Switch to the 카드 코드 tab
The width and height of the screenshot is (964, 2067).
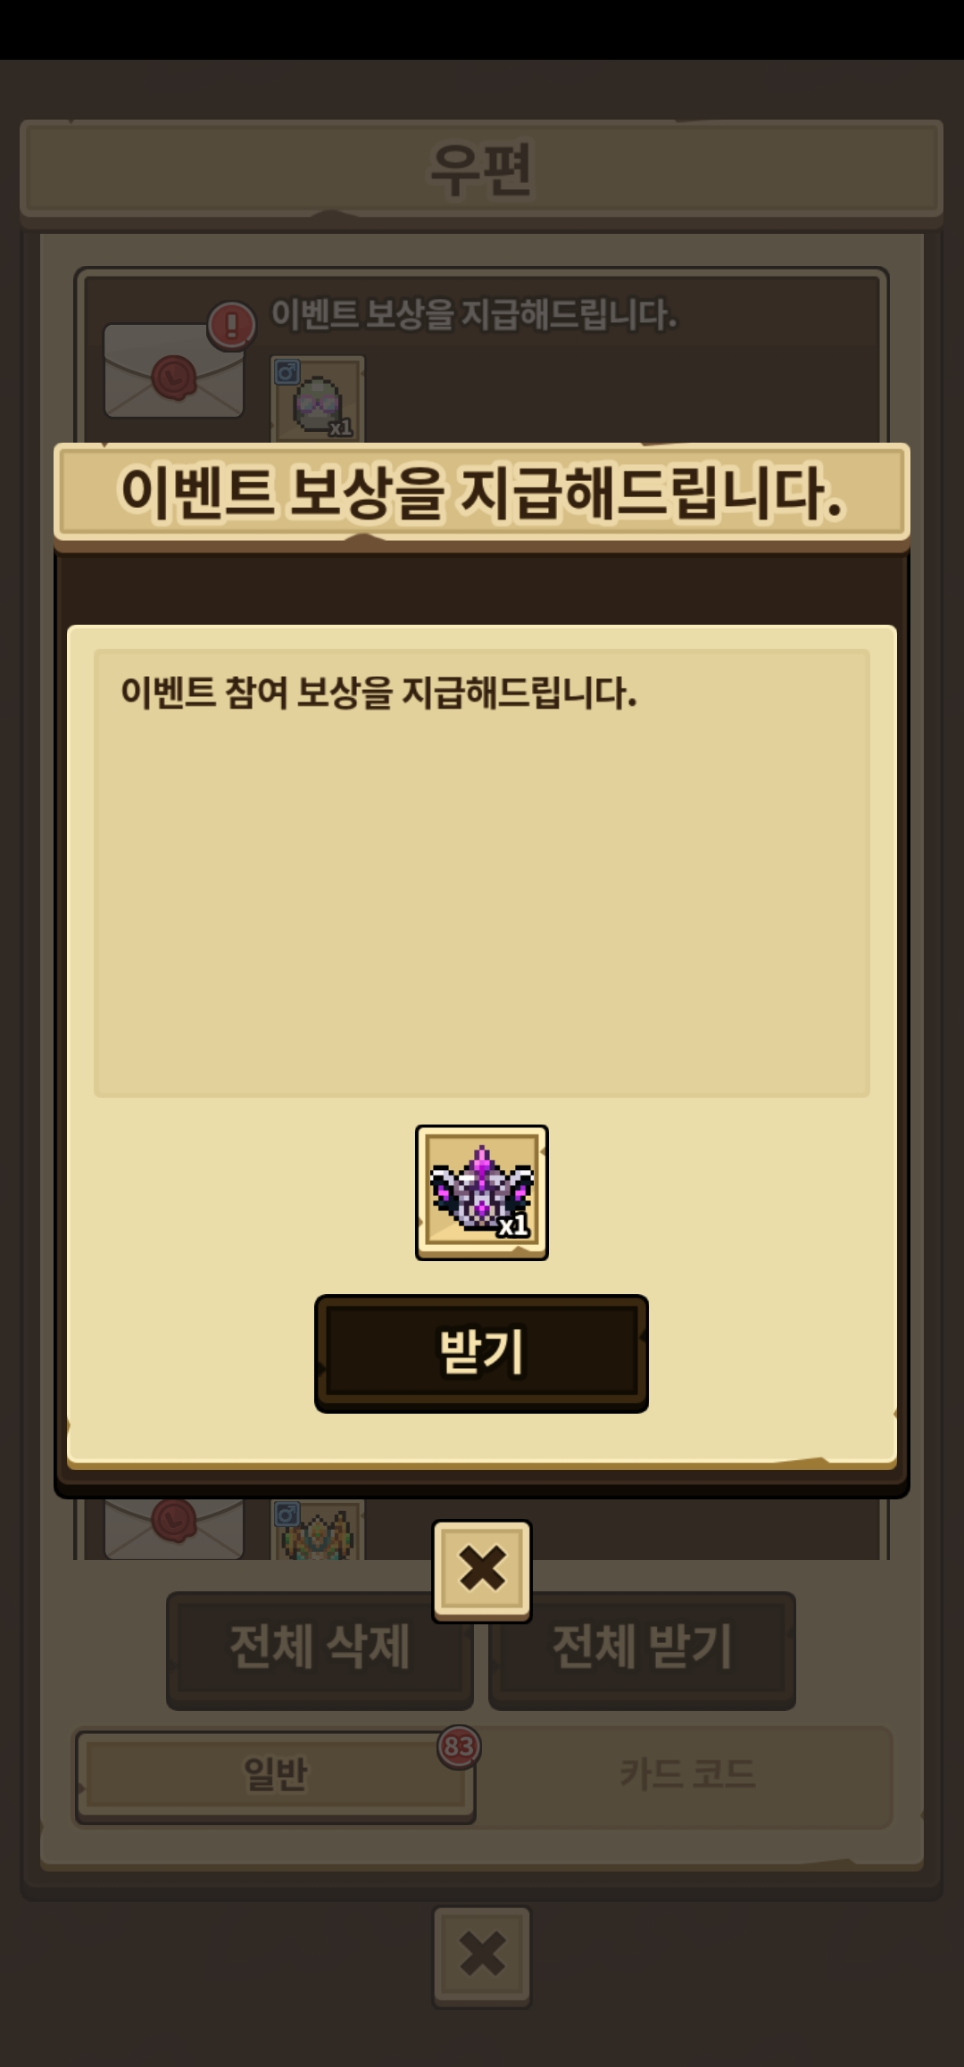coord(687,1775)
